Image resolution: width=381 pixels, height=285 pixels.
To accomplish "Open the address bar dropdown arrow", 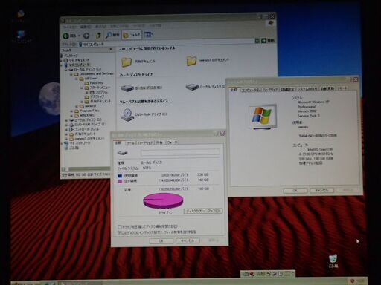I will pyautogui.click(x=257, y=41).
